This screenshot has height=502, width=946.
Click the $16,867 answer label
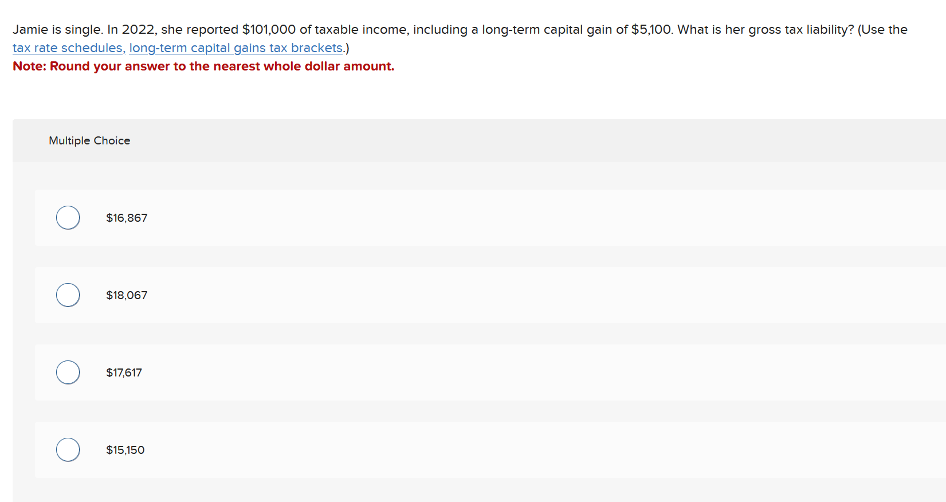pos(127,218)
